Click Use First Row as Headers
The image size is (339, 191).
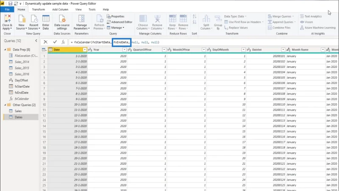[244, 22]
